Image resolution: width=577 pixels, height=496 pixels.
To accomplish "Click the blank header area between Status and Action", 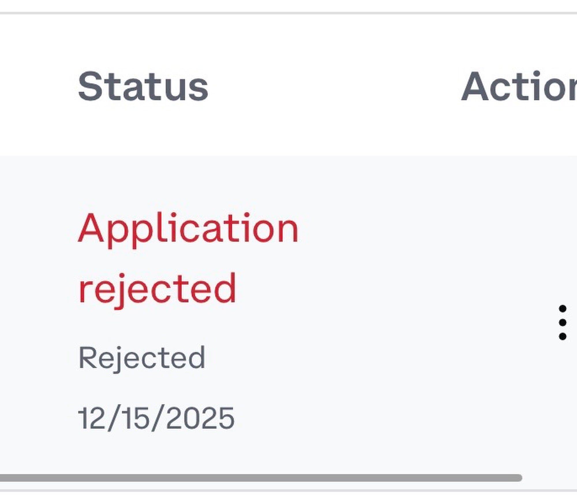I will tap(332, 87).
